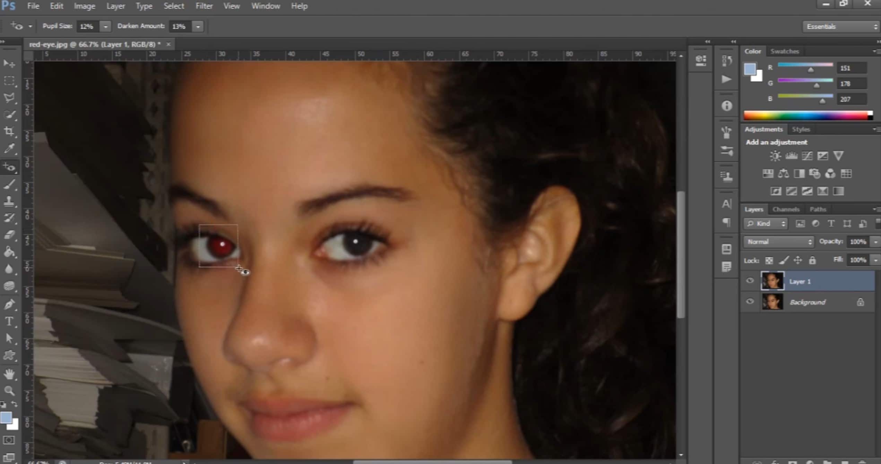Select the Horizontal Type tool

pyautogui.click(x=9, y=321)
